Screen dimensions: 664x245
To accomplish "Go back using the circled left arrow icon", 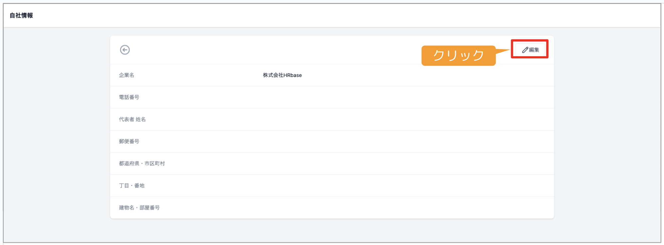I will (125, 50).
